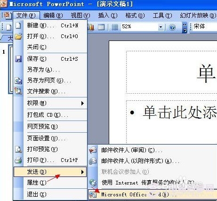This screenshot has width=217, height=201.
Task: Click the Insert Chart toolbar icon
Action: pos(91,27)
